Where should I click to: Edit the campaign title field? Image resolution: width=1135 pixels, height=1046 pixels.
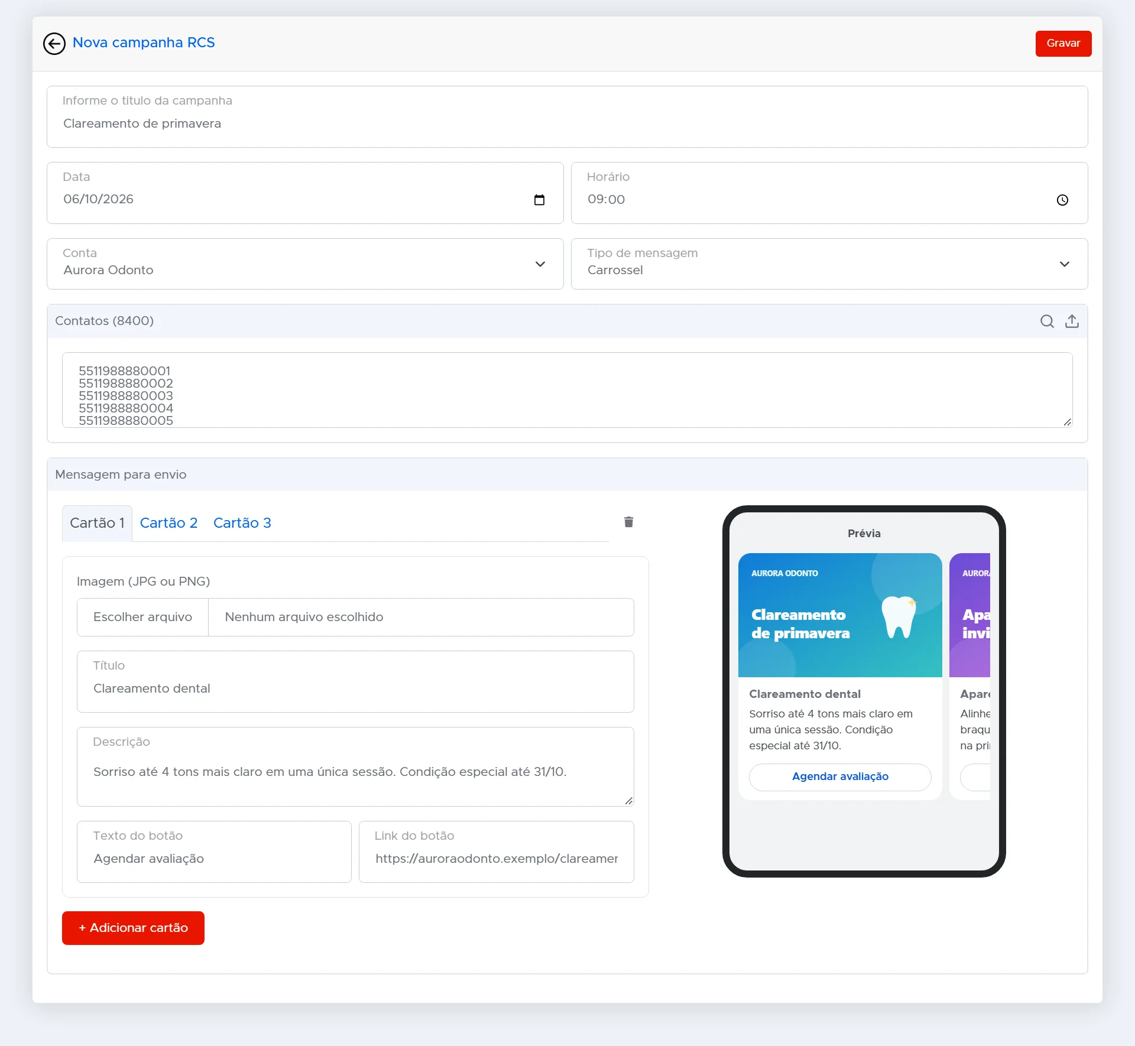[x=567, y=117]
